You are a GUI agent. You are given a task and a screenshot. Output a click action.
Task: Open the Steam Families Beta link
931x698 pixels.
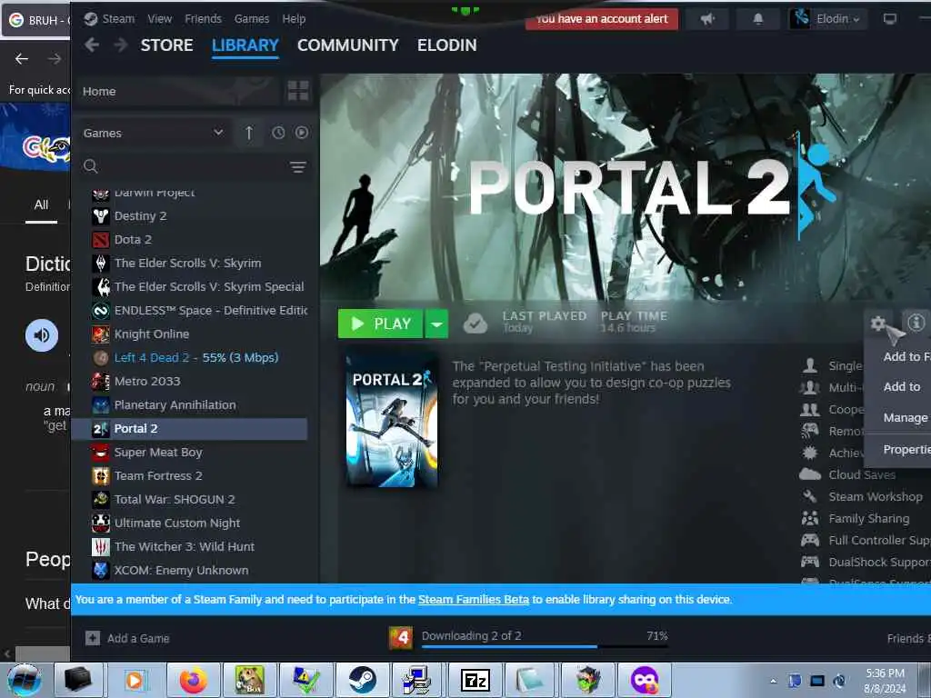tap(473, 600)
